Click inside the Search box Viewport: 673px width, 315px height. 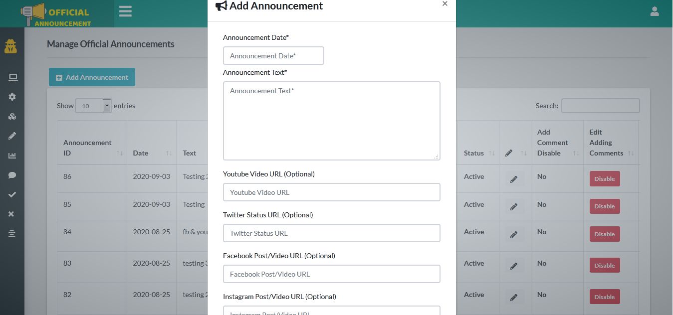(600, 105)
